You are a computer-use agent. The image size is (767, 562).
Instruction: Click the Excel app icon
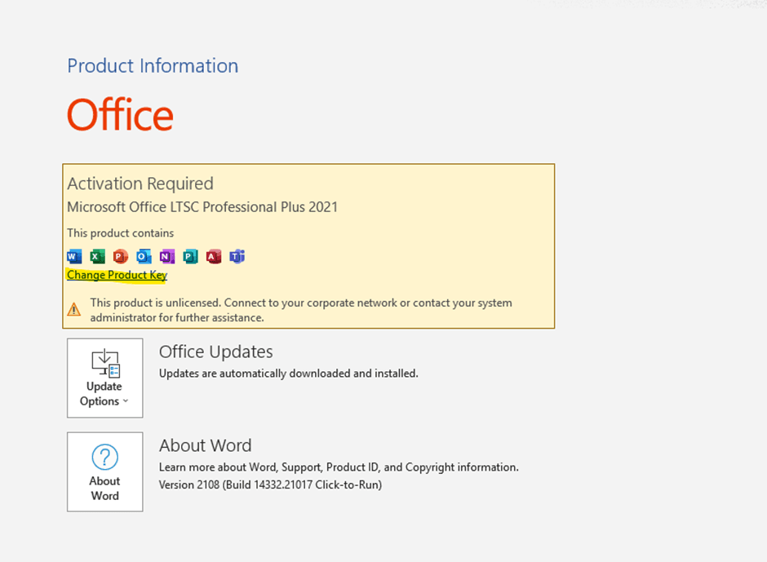click(x=97, y=256)
